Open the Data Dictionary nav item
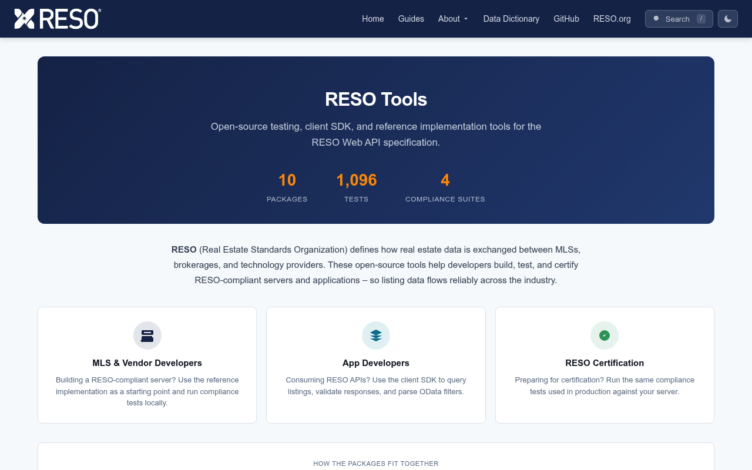Screen dimensions: 752x470 tap(511, 19)
